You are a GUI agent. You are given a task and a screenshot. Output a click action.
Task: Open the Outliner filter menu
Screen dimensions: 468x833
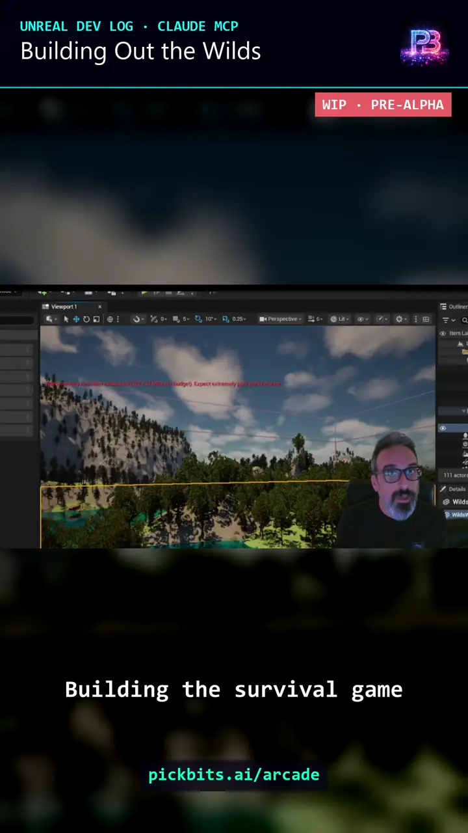pyautogui.click(x=448, y=320)
